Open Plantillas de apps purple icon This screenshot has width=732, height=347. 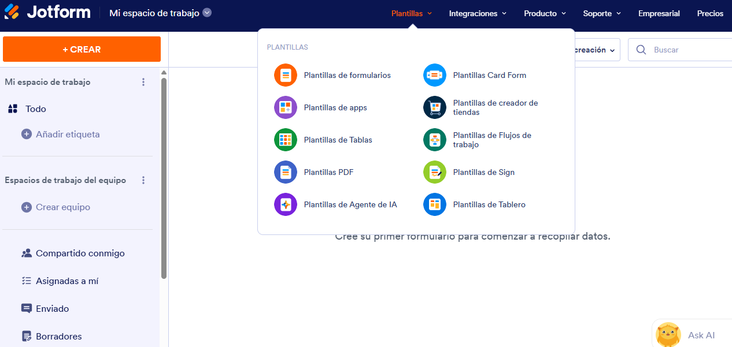[x=285, y=107]
